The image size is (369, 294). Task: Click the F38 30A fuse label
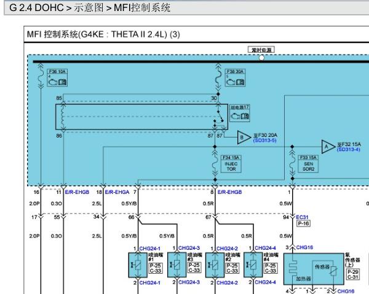(236, 72)
